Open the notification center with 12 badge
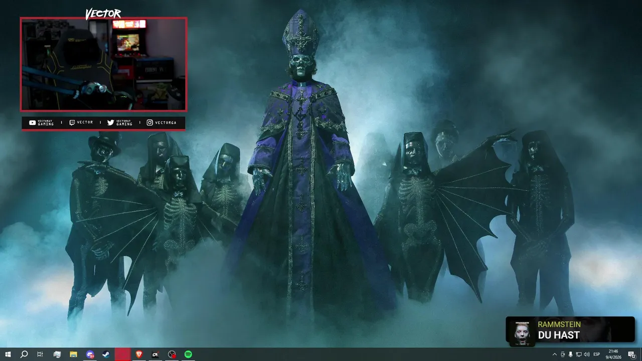The width and height of the screenshot is (642, 361). (x=631, y=354)
